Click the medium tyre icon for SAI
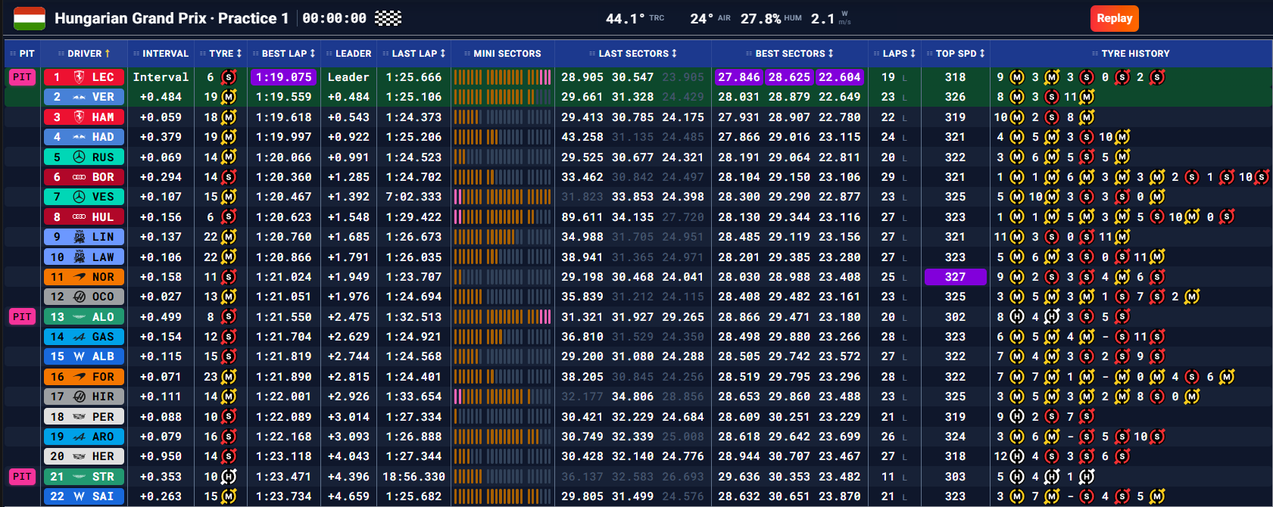1273x507 pixels. click(229, 496)
